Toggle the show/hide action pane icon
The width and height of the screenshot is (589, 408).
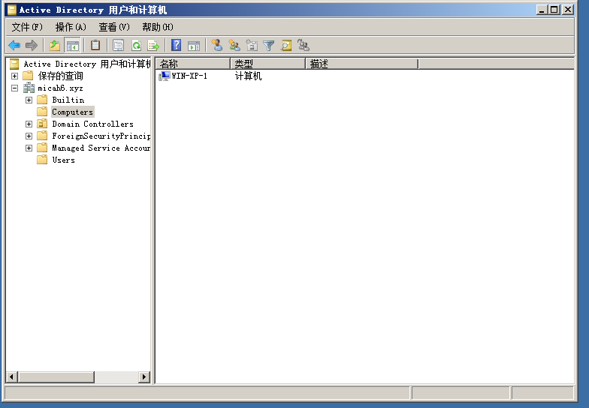[x=194, y=46]
